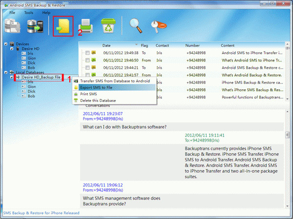Click the yellow outgoing message icon for 19:49:38
This screenshot has height=219, width=293.
pos(94,53)
